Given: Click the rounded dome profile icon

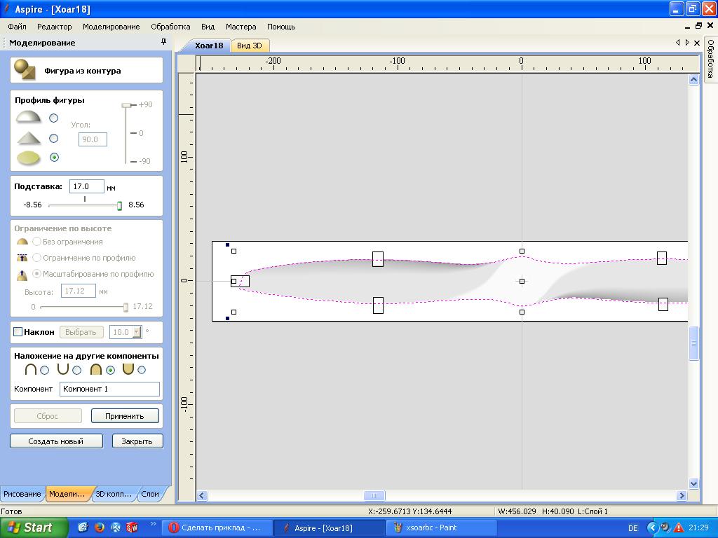Looking at the screenshot, I should [28, 117].
